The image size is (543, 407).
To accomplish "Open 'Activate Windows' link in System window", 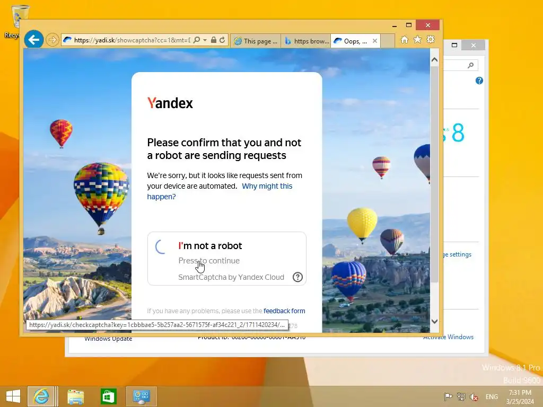I will [x=448, y=337].
